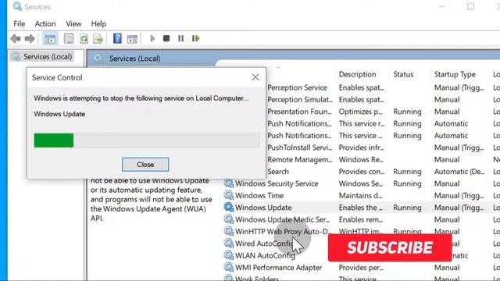Click the green progress bar in Service Control
Screen dimensions: 500x281
[x=54, y=140]
